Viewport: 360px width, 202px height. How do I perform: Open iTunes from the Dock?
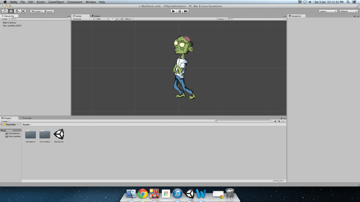click(x=178, y=194)
